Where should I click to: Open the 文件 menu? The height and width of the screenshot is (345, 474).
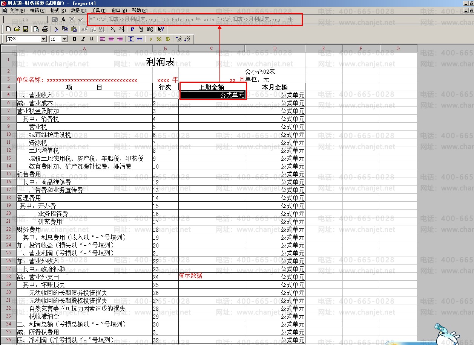coord(17,11)
